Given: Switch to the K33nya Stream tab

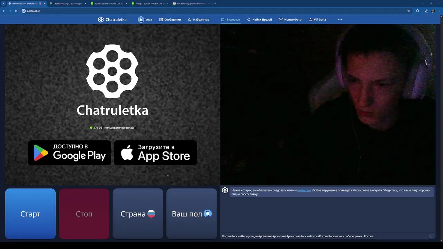Looking at the screenshot, I should (x=109, y=3).
